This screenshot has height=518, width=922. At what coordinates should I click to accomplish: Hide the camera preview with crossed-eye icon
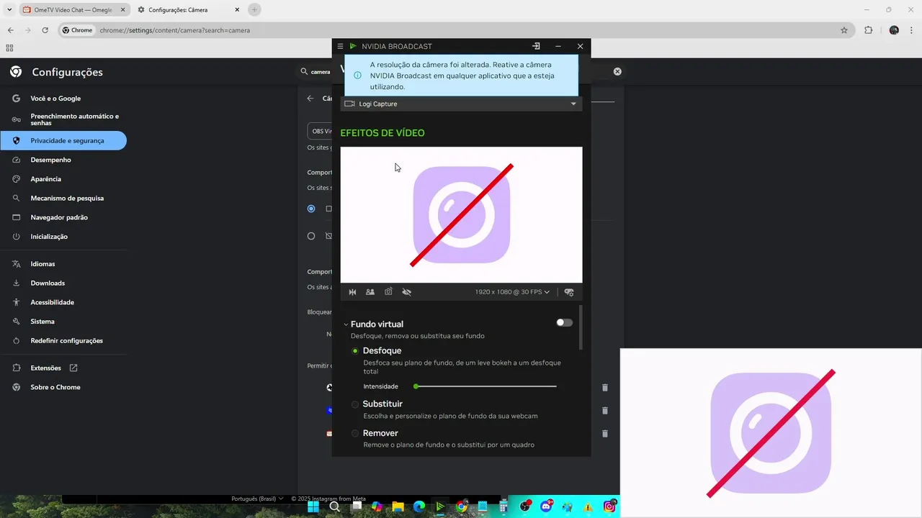coord(406,292)
